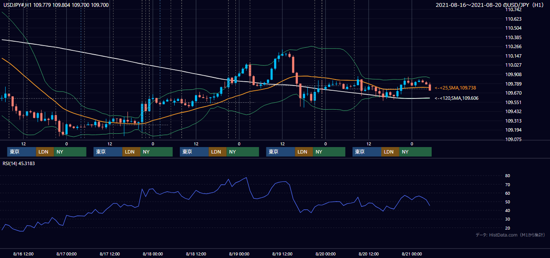Viewport: 550px width, 258px height.
Task: Click the orange 25 SMA label 109.738
Action: (455, 88)
